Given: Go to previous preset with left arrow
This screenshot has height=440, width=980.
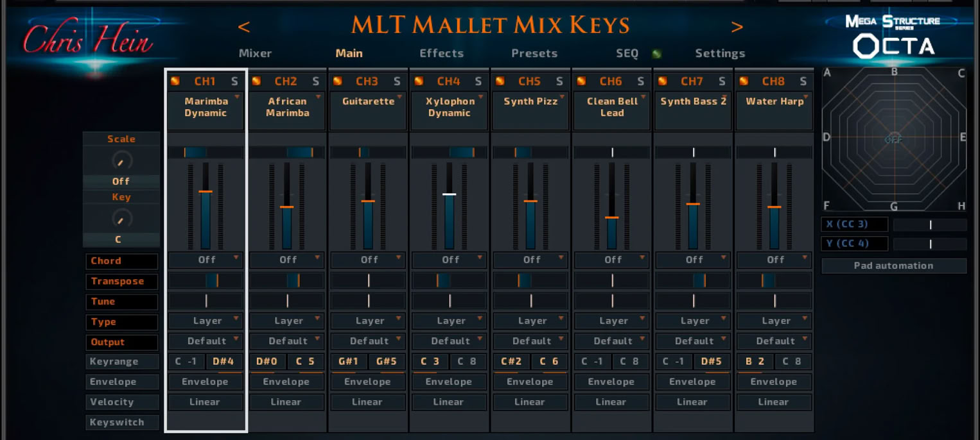Looking at the screenshot, I should tap(244, 27).
